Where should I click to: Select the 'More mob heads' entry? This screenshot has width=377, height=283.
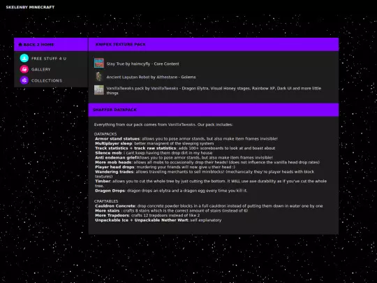pyautogui.click(x=207, y=162)
